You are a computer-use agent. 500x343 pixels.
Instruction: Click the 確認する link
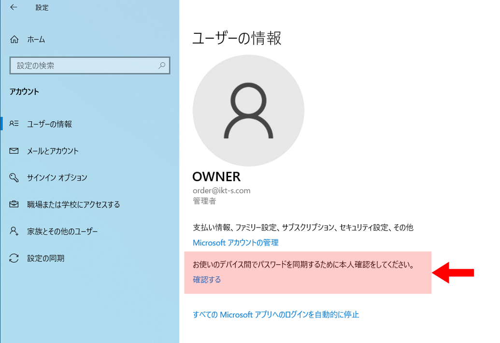(207, 279)
